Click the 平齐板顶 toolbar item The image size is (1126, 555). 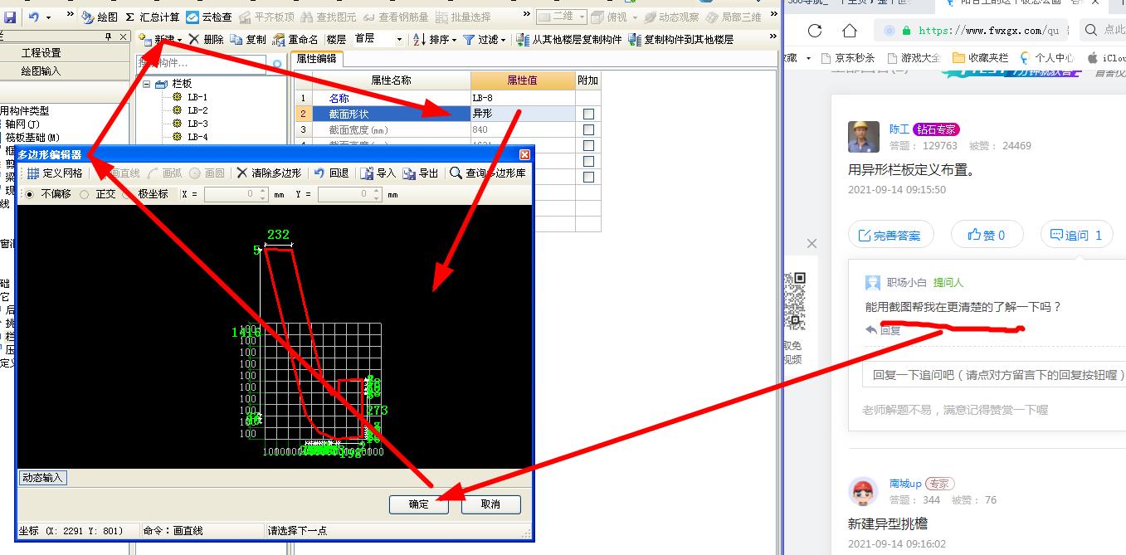pyautogui.click(x=266, y=17)
